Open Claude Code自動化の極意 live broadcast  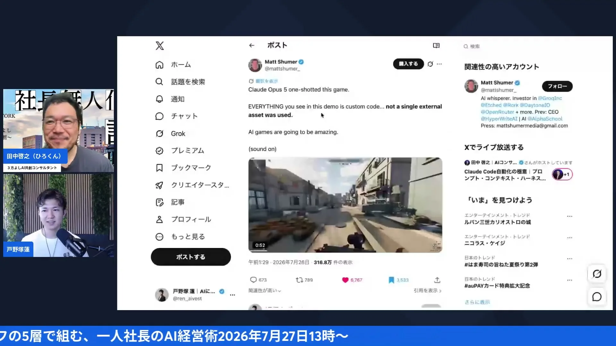pos(505,175)
